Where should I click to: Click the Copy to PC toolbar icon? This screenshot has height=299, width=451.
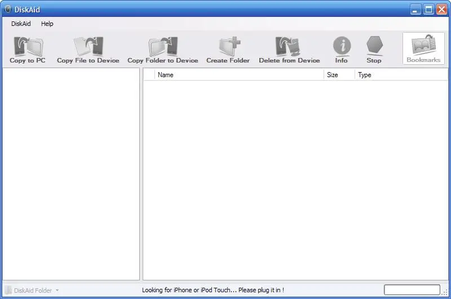coord(28,47)
